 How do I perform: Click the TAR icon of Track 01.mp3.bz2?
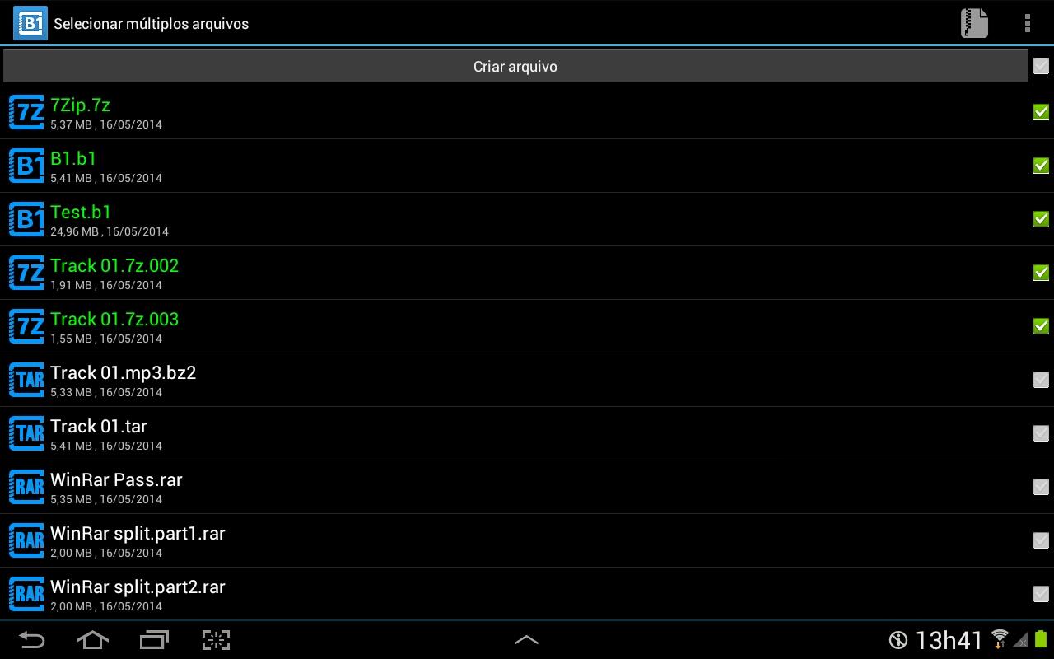click(26, 381)
